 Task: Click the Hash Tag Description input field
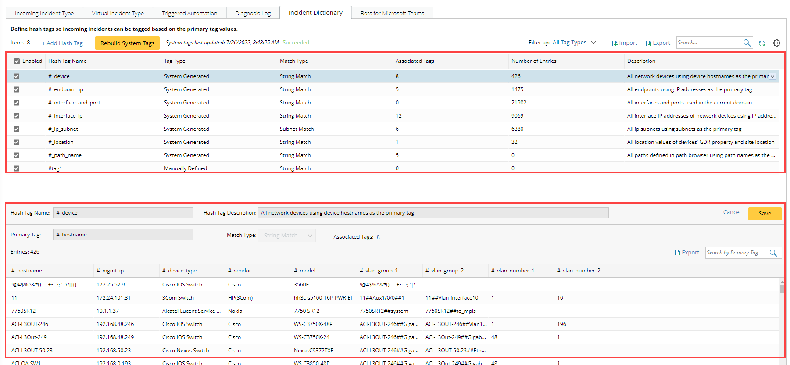[x=433, y=213]
